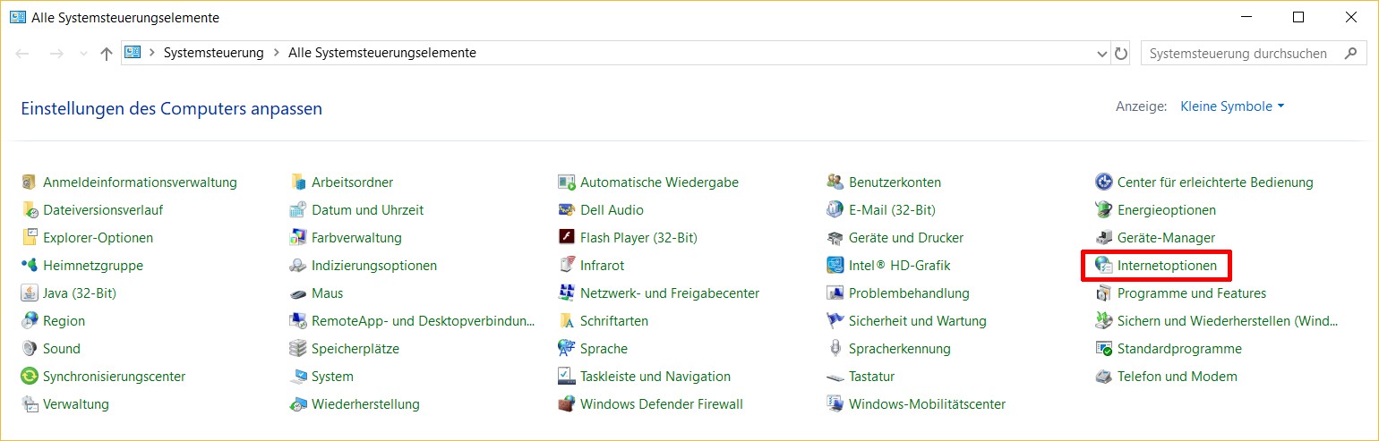Open the Kleine Symbole view dropdown
The image size is (1379, 441).
pos(1233,106)
